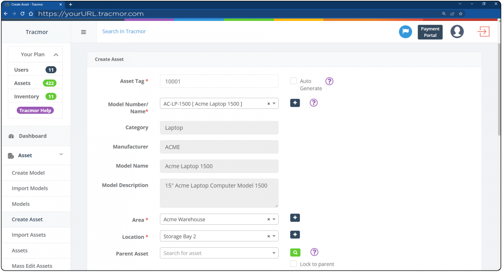Check the Lock to parent checkbox
The height and width of the screenshot is (272, 502).
293,264
